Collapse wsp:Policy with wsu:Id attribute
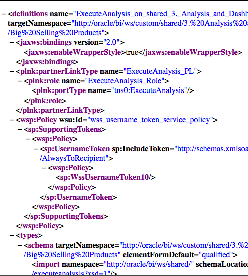248x276 pixels. coord(12,120)
